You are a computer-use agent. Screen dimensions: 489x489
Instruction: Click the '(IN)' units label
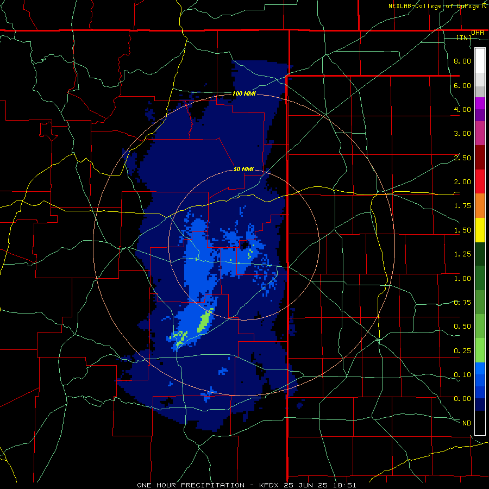coord(464,37)
